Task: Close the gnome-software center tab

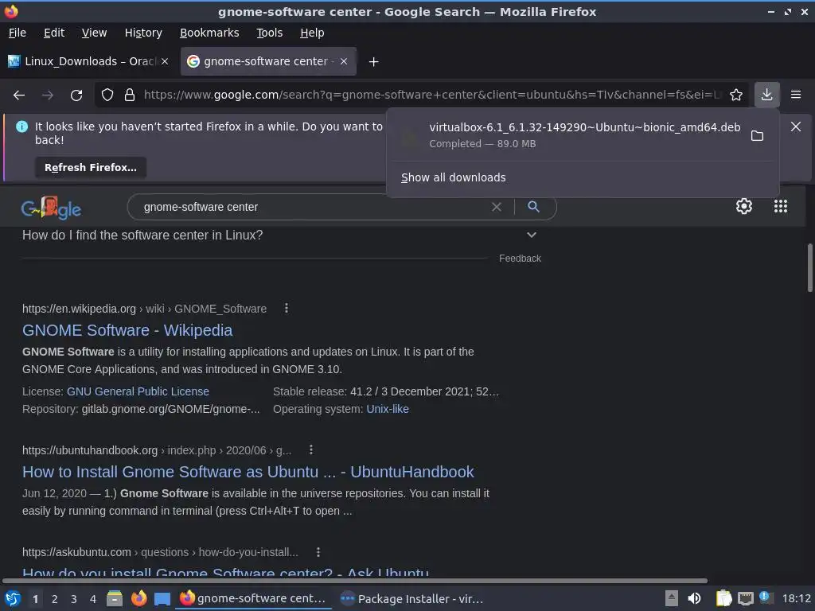Action: tap(344, 61)
